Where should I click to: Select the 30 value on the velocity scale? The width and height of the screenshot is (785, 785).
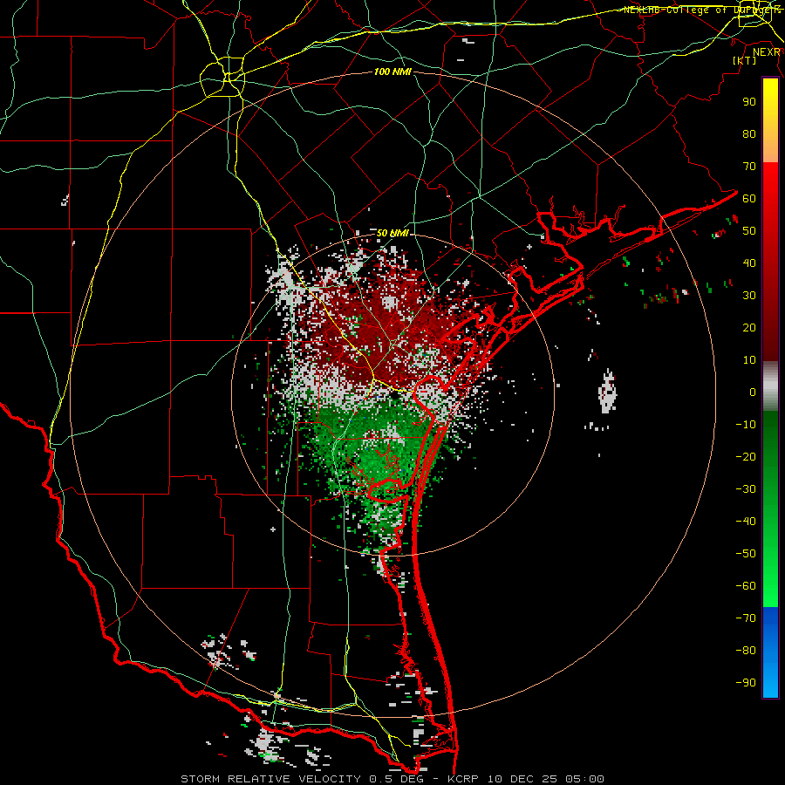point(749,296)
